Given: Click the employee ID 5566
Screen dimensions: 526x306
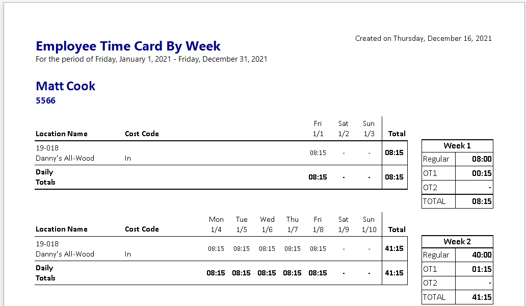Looking at the screenshot, I should pos(45,100).
